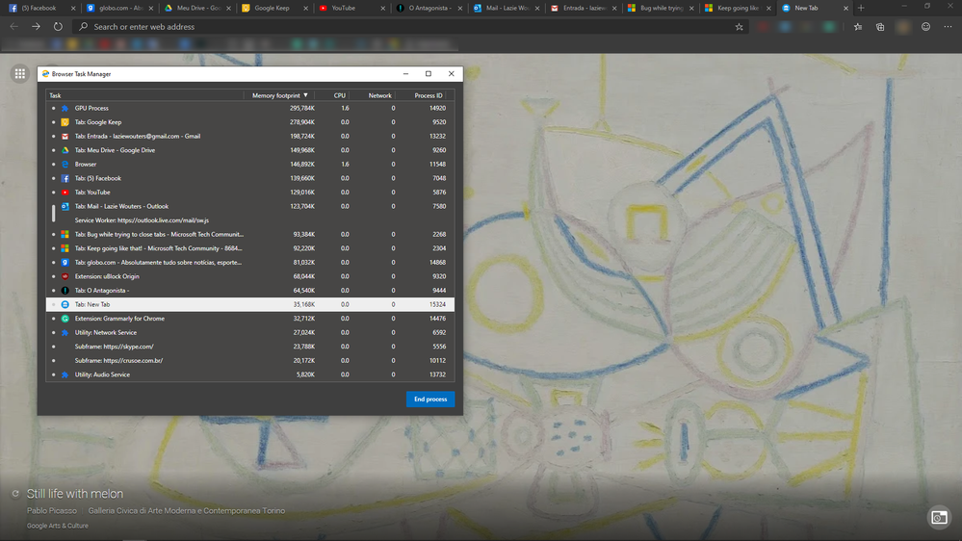Reload the current page

[58, 26]
